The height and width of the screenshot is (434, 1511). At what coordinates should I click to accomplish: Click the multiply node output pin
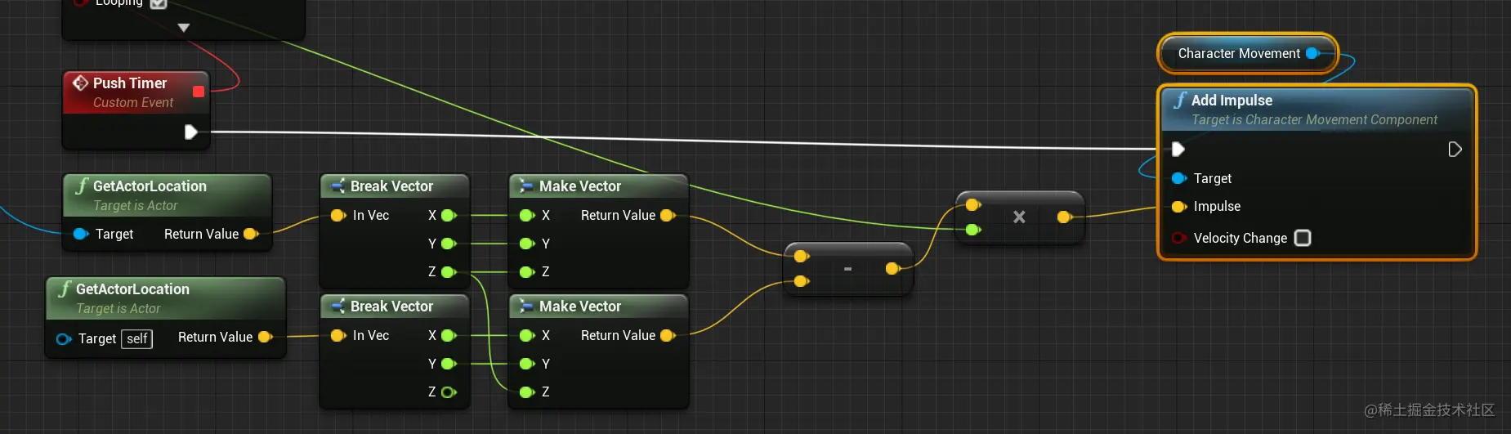click(1064, 217)
